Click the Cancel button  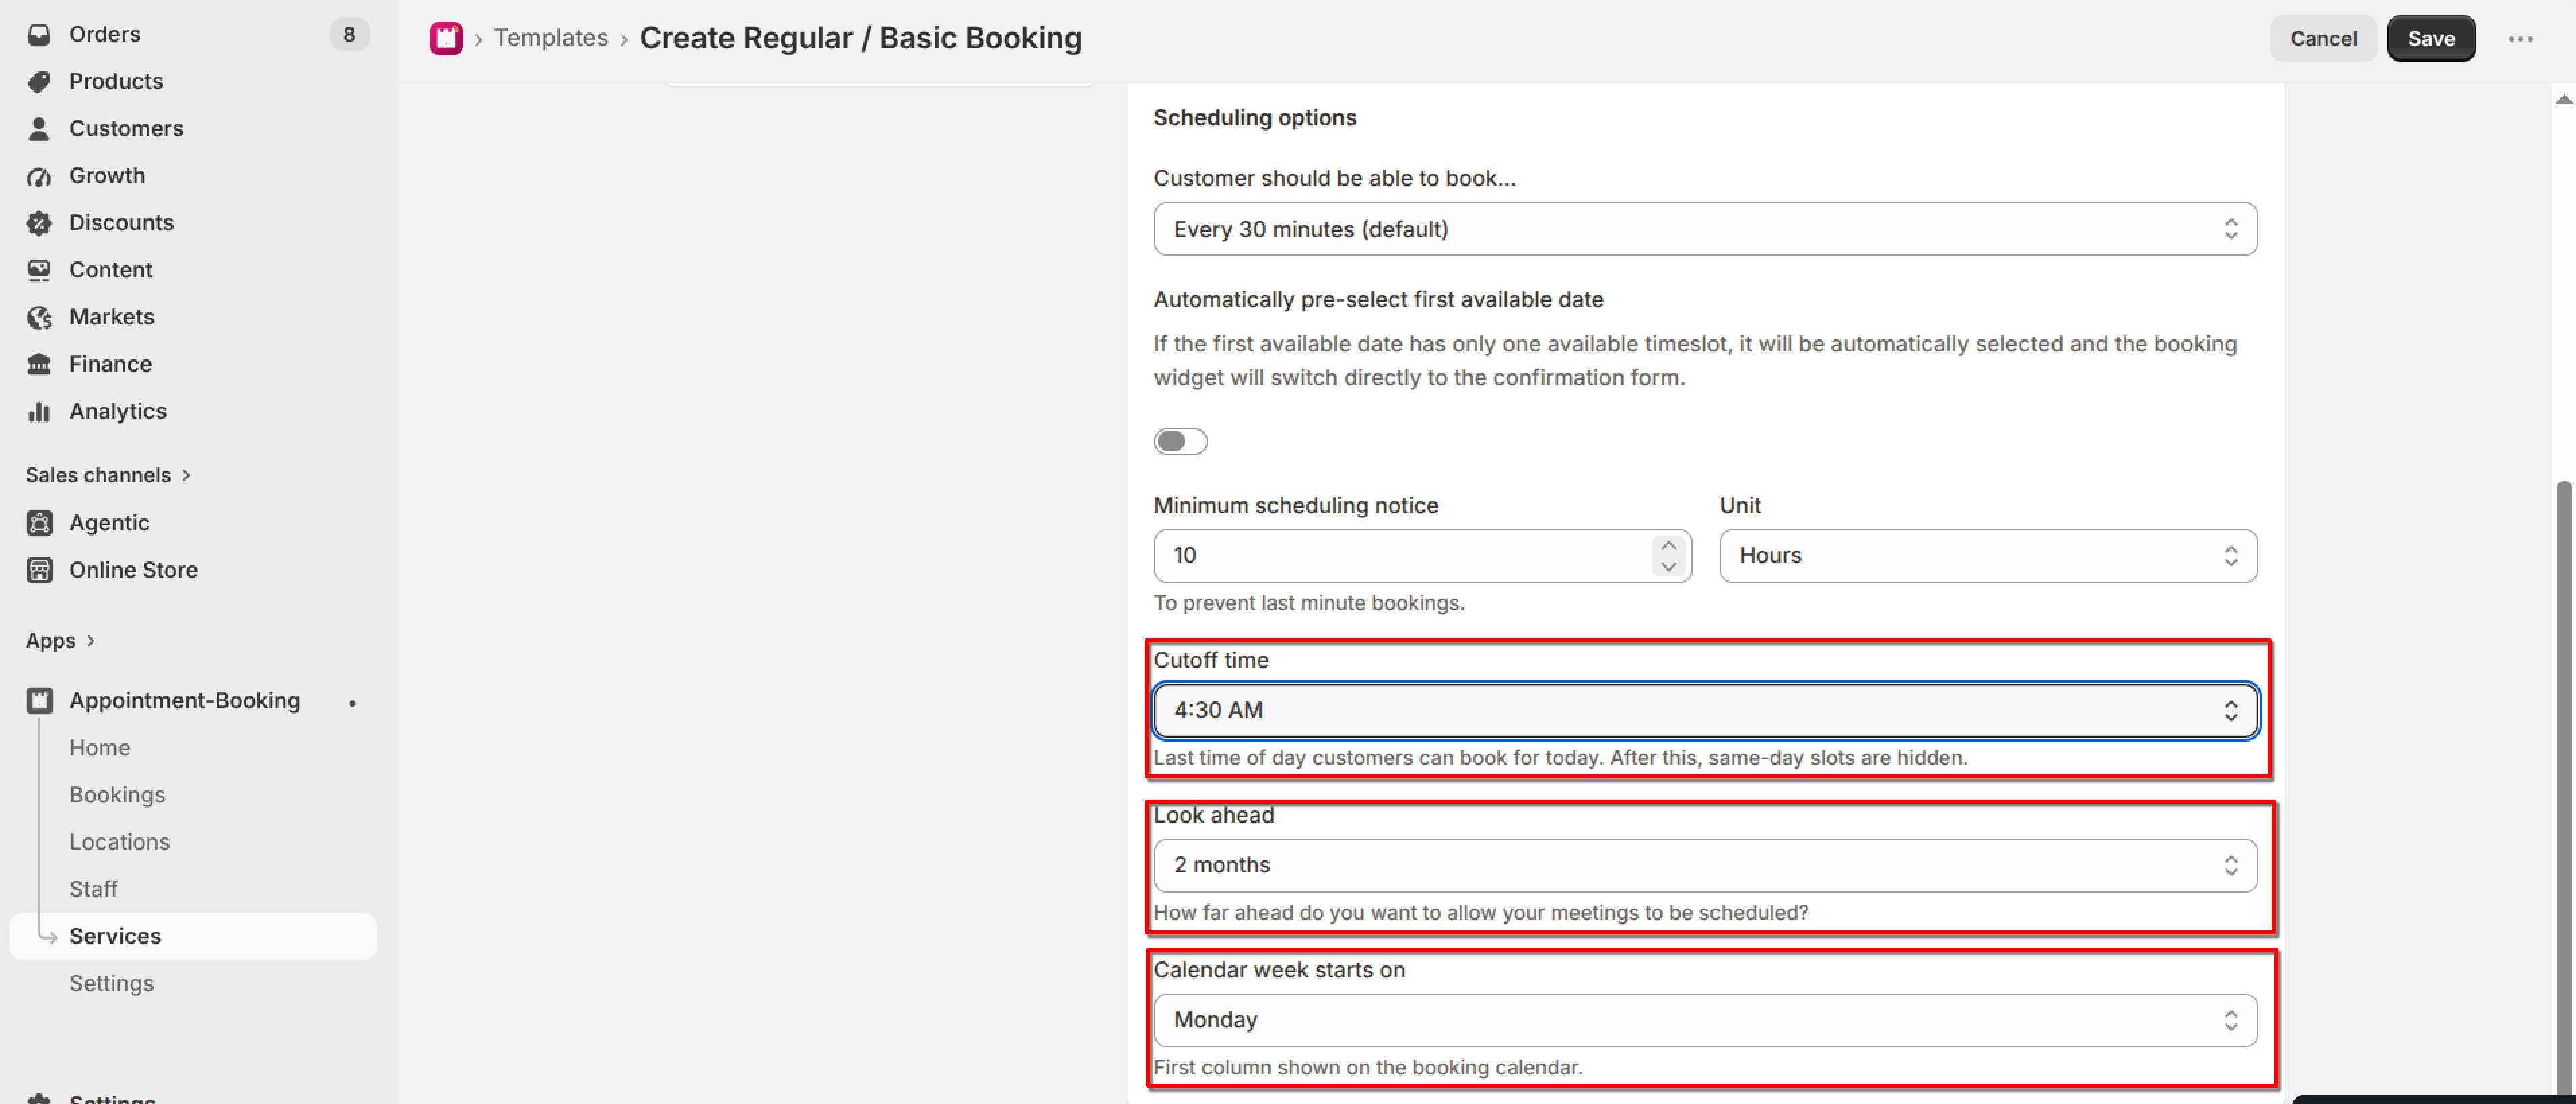point(2322,38)
